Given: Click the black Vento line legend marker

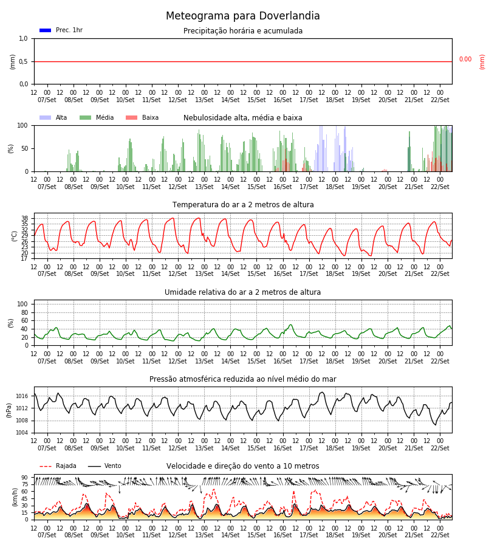Looking at the screenshot, I should (94, 466).
